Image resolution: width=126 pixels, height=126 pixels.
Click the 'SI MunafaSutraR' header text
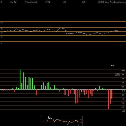31,2
